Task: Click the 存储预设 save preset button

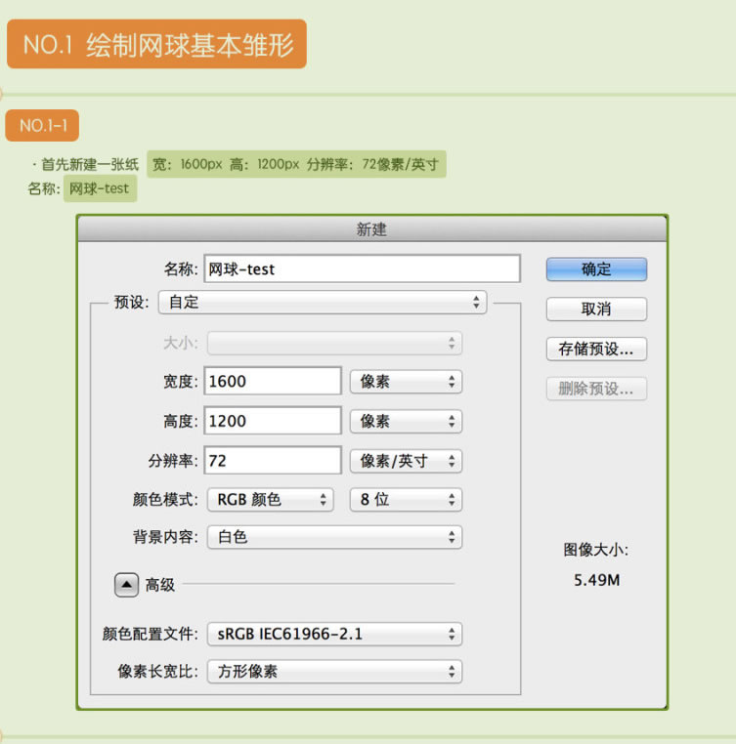Action: point(596,349)
